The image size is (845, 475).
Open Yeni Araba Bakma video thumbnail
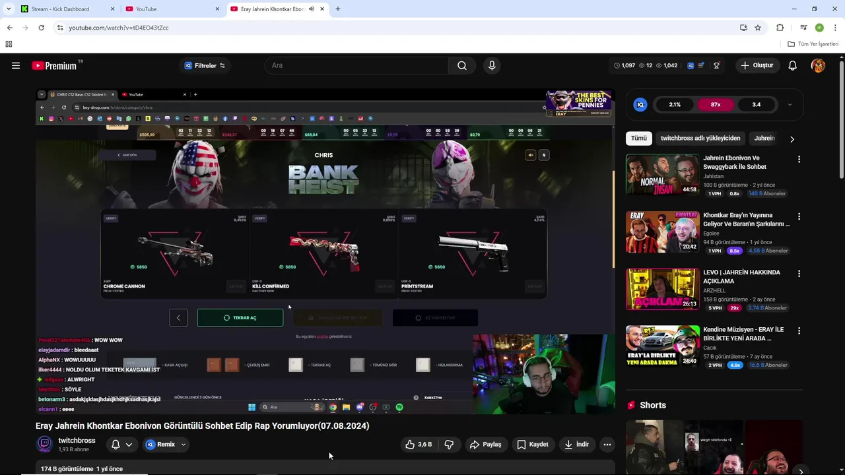pyautogui.click(x=662, y=346)
